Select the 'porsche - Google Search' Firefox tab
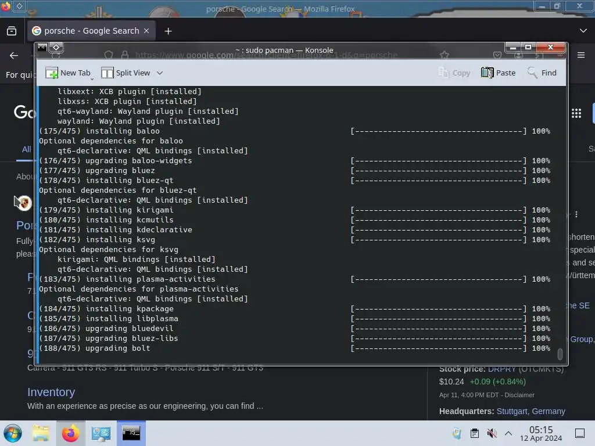This screenshot has width=595, height=446. coord(91,31)
